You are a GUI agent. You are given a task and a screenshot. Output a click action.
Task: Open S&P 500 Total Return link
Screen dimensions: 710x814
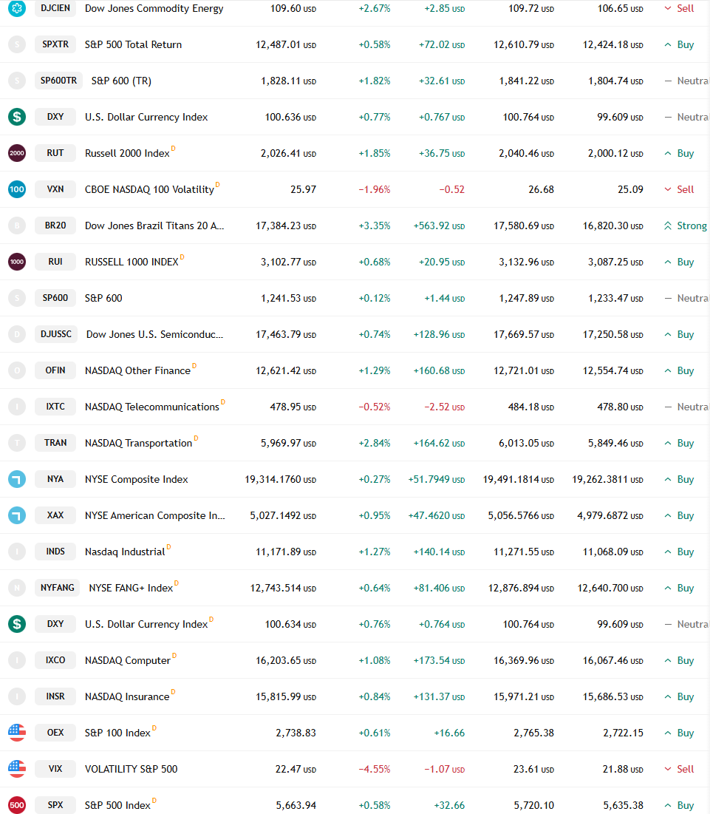pos(133,44)
